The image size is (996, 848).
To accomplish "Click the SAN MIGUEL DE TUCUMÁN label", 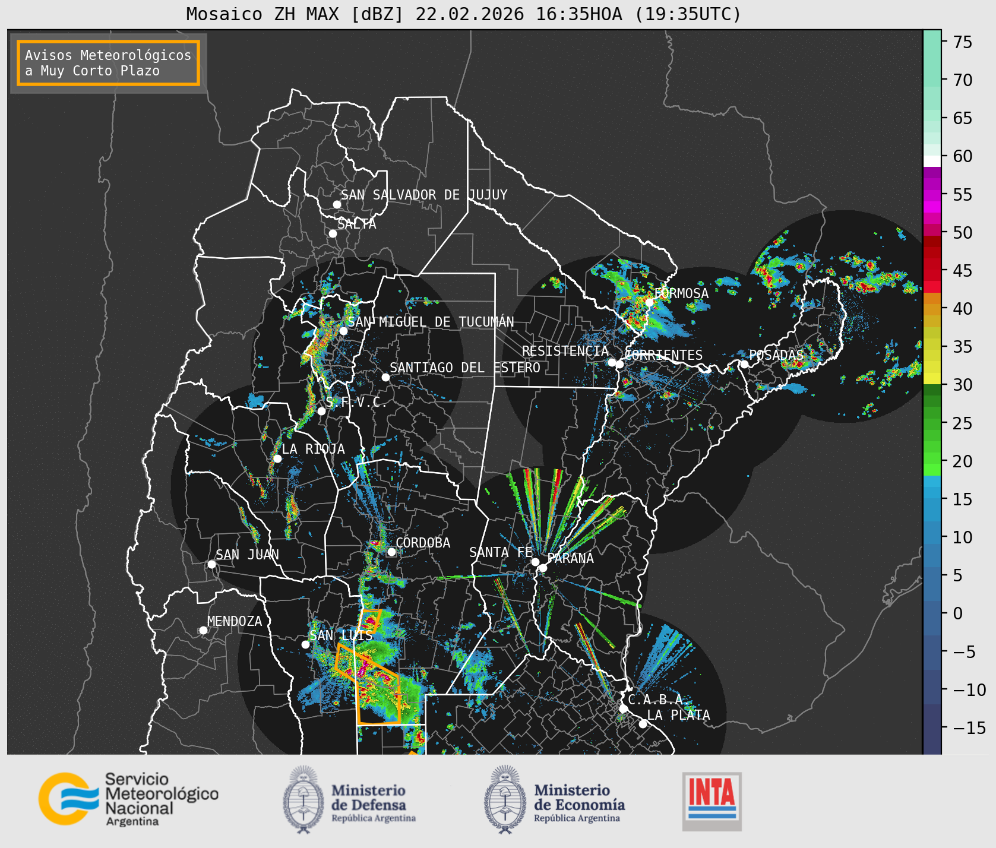I will 431,322.
